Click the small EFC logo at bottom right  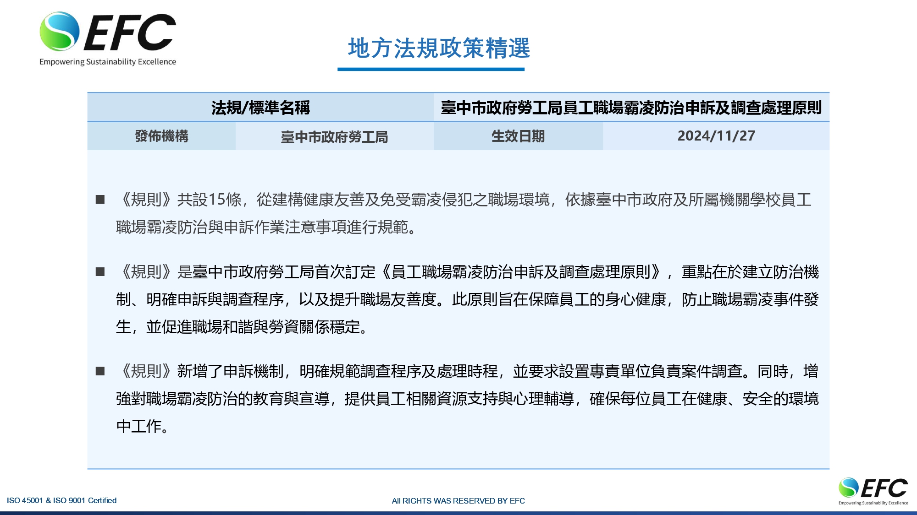click(873, 491)
